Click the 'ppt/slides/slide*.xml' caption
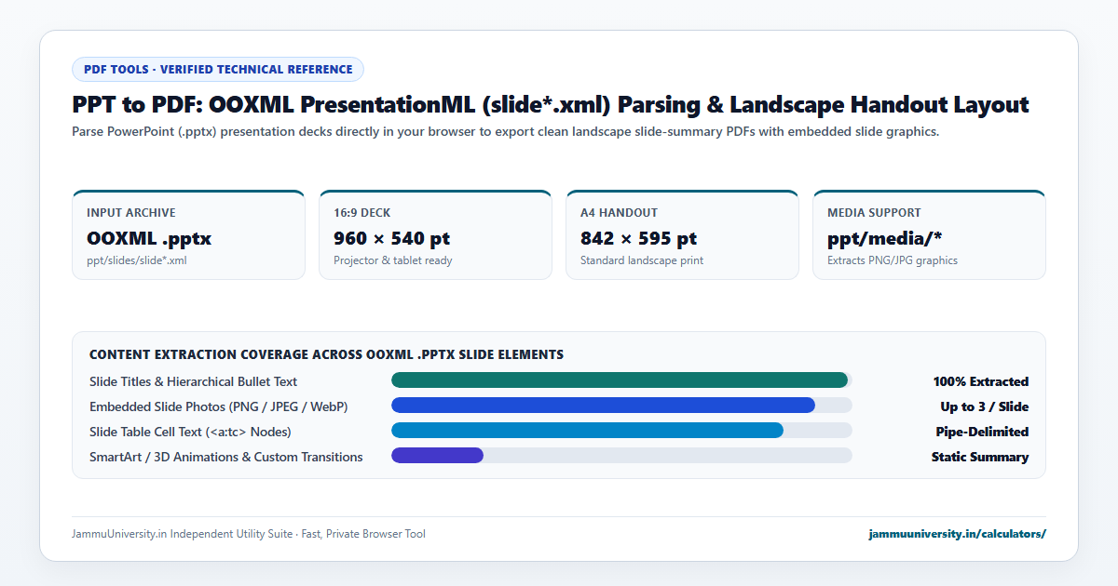The image size is (1118, 586). 137,260
